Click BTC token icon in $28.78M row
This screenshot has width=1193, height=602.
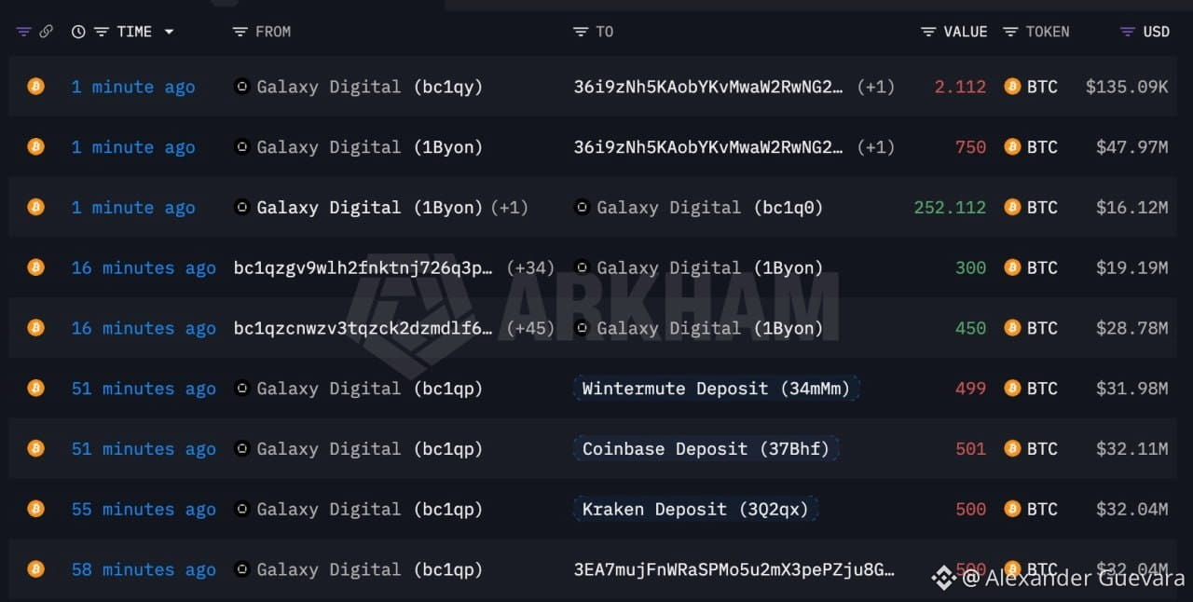[1012, 328]
